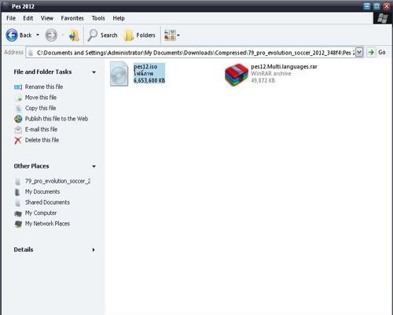Screen dimensions: 393x315
Task: Minimize the Pes 2012 window
Action: tap(367, 6)
